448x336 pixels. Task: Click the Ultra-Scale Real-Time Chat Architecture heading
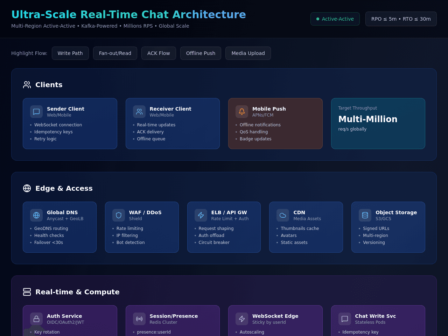tap(128, 14)
